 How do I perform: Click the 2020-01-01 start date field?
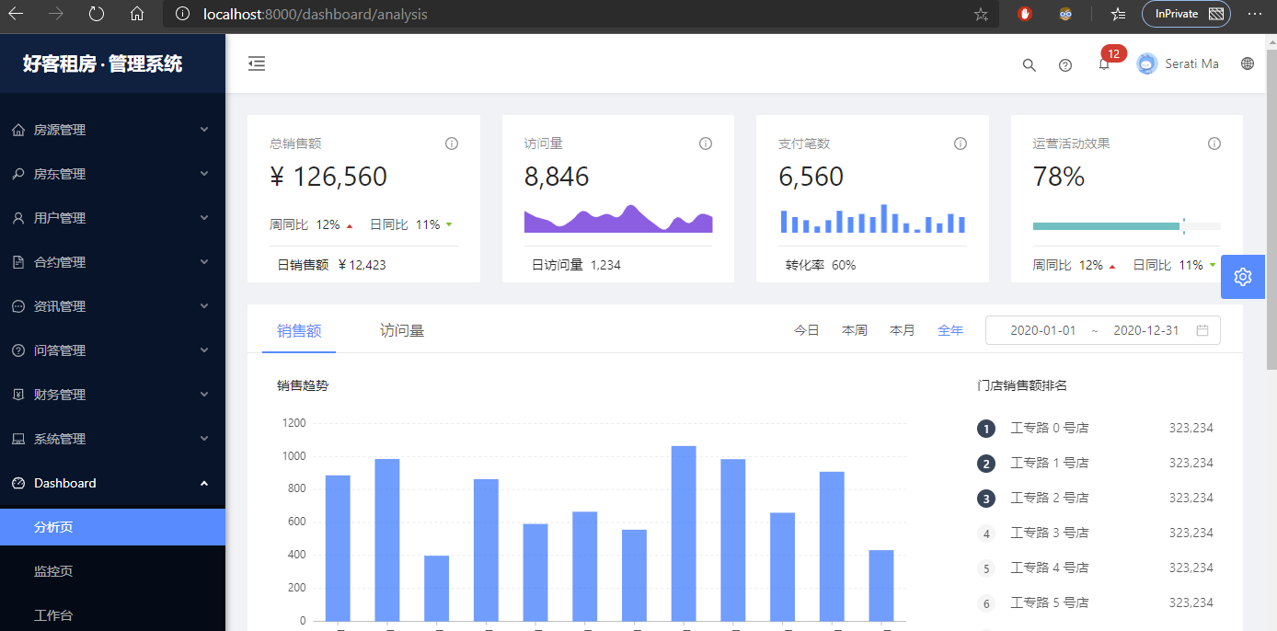point(1042,330)
